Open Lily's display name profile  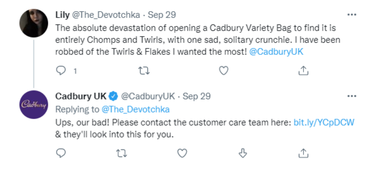pos(62,15)
